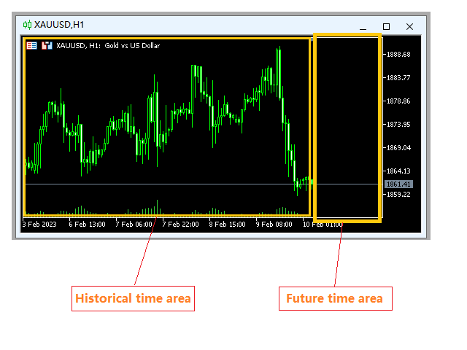Click the candlestick icon in the title bar
The height and width of the screenshot is (350, 467).
tap(27, 25)
